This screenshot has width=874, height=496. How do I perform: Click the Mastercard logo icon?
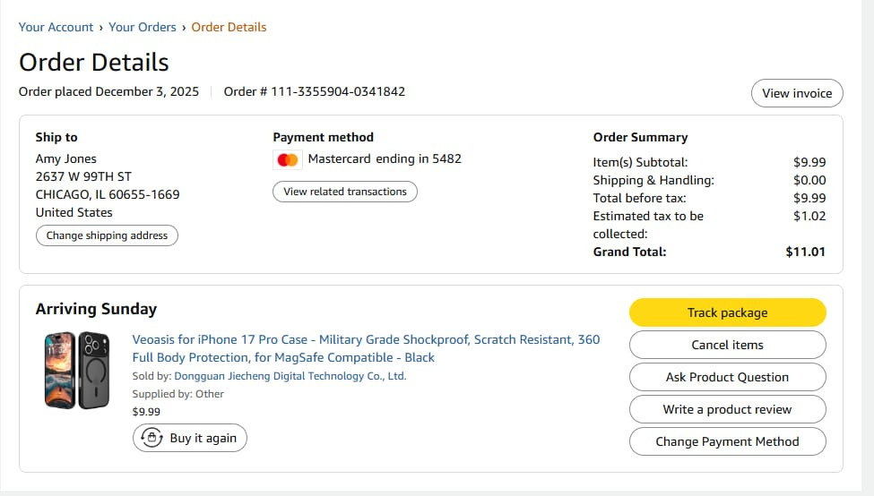click(288, 159)
